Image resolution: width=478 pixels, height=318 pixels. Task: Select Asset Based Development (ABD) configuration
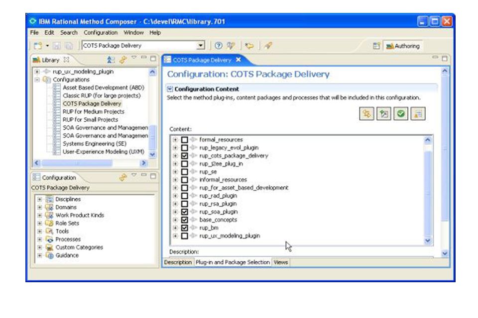(104, 87)
